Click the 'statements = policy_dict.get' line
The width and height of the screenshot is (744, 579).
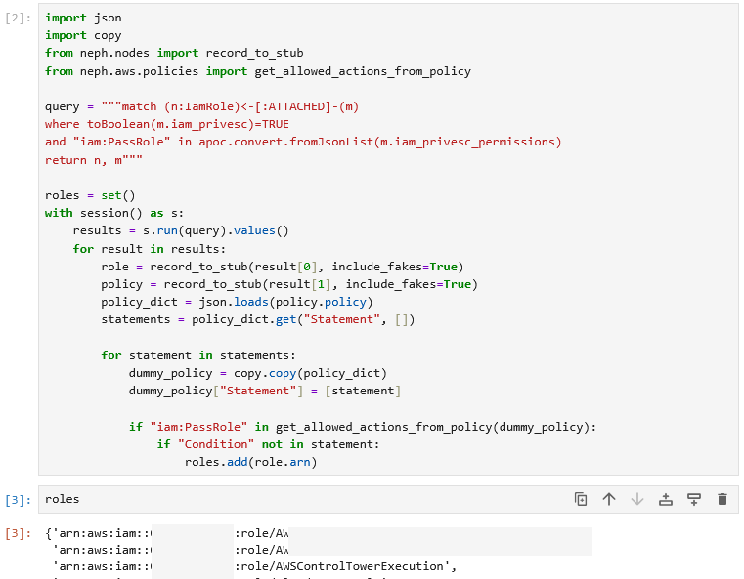coord(258,320)
